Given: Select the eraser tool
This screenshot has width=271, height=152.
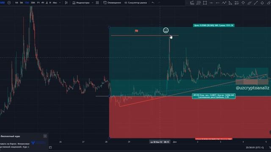Looking at the screenshot, I should coord(269,3).
